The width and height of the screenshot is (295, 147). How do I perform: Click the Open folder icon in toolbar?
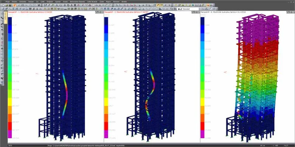(x=7, y=5)
